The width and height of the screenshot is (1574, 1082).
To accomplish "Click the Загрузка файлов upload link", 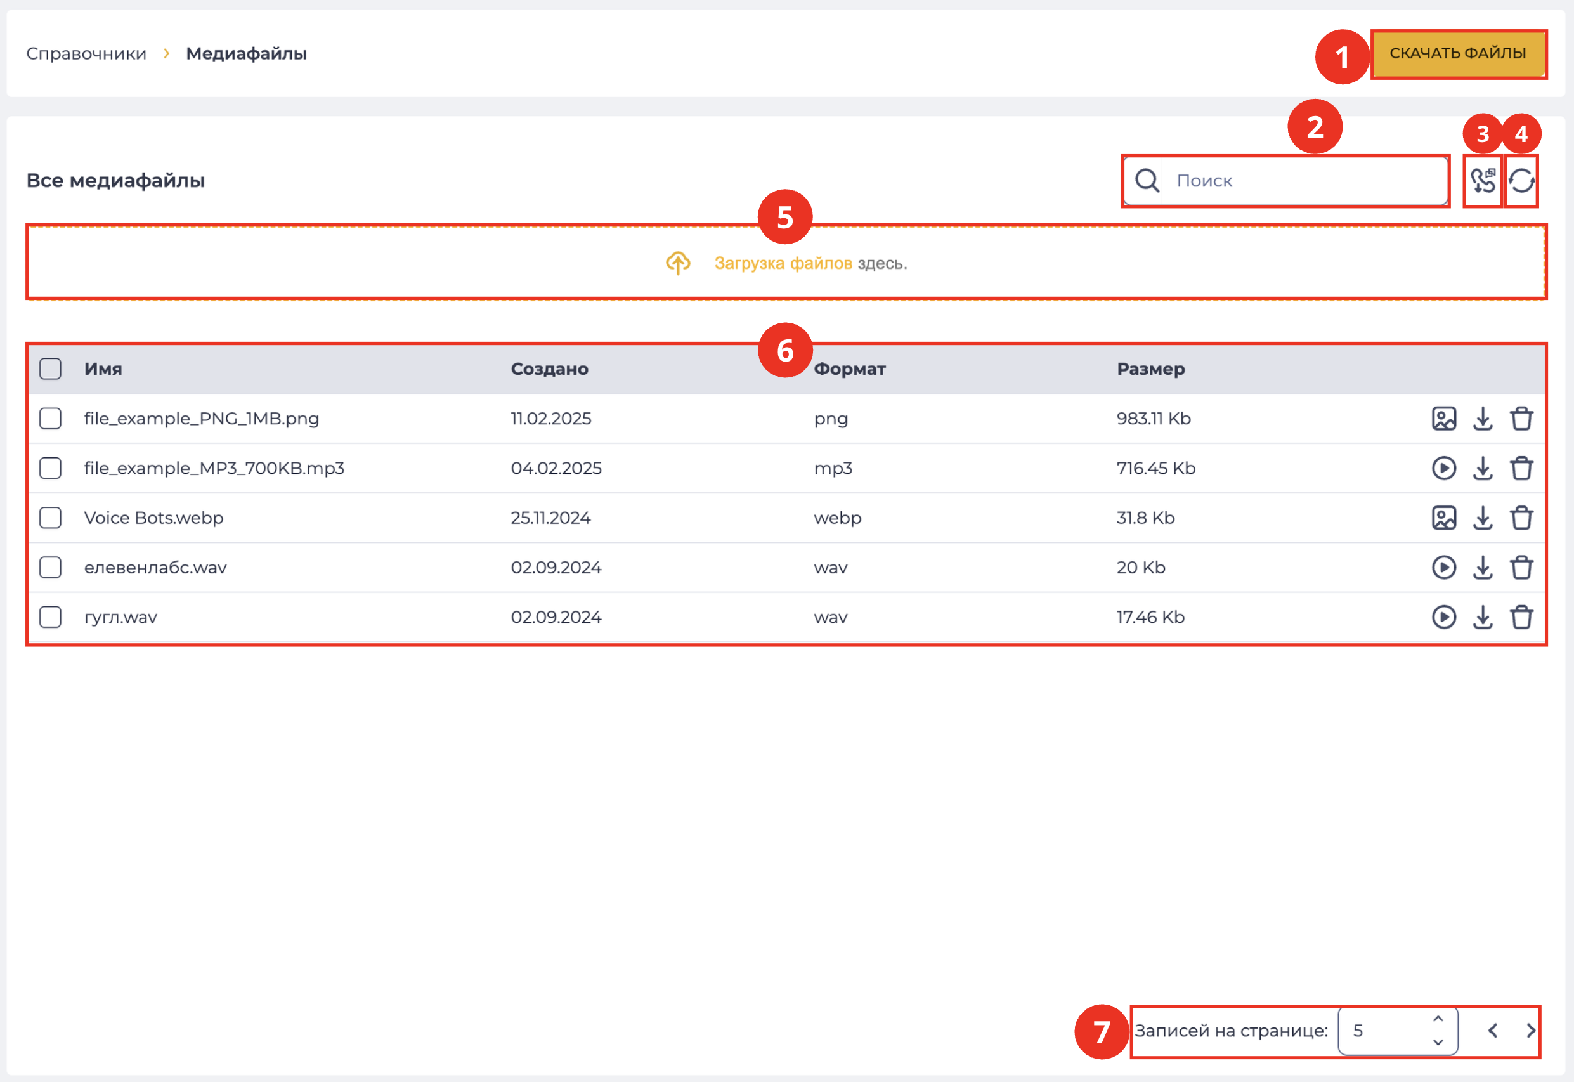I will (x=783, y=263).
